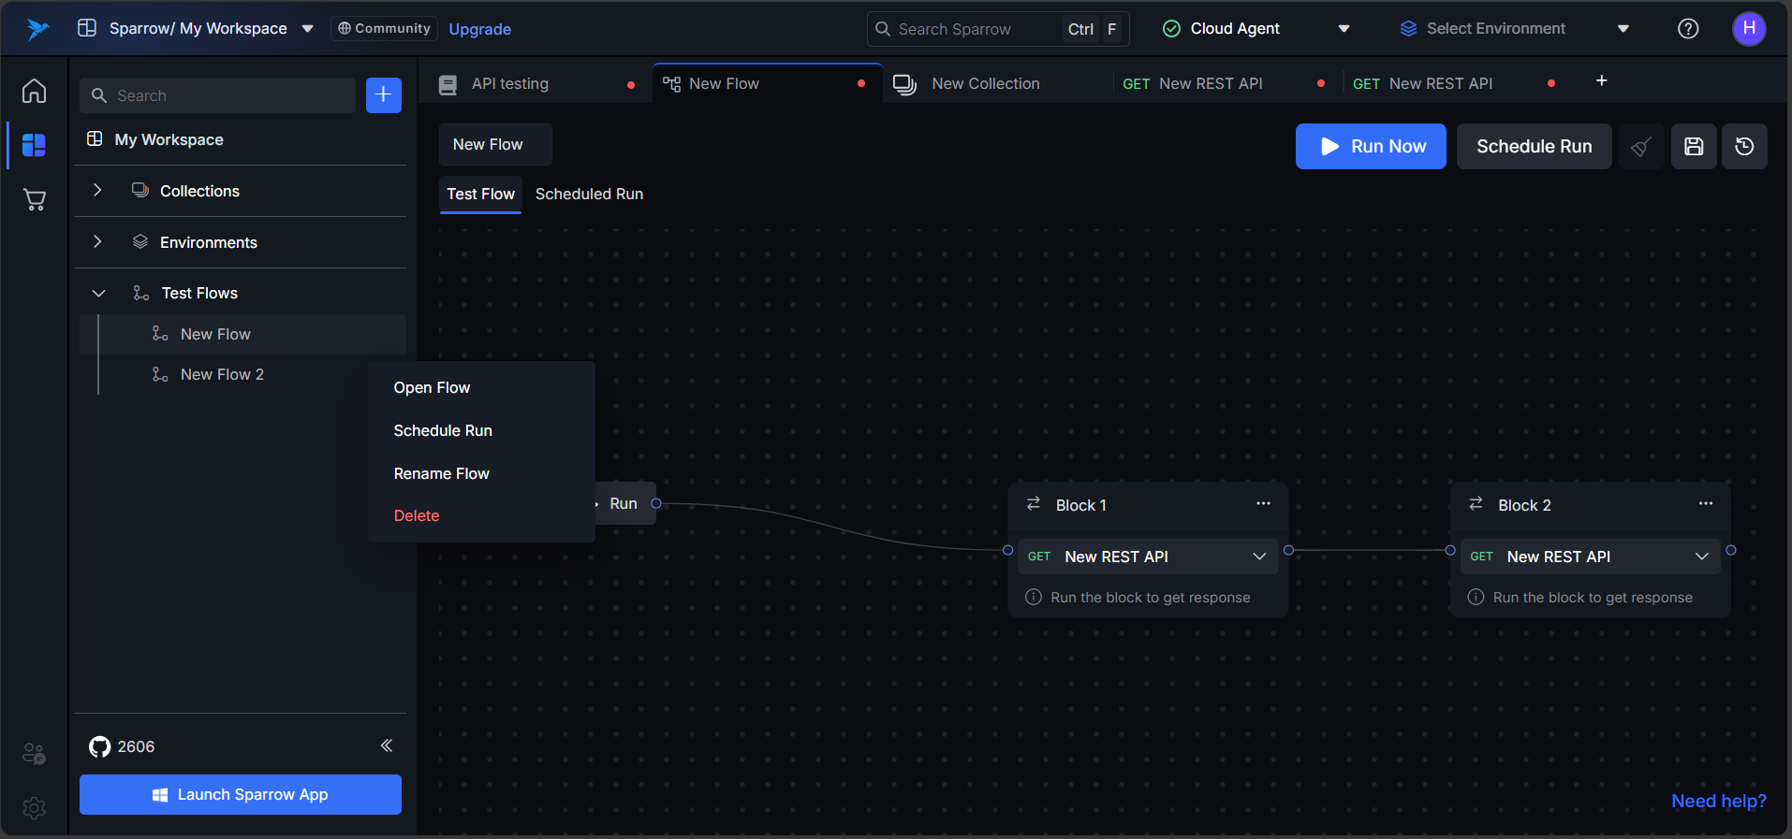The width and height of the screenshot is (1792, 839).
Task: Click the save flow icon
Action: 1694,147
